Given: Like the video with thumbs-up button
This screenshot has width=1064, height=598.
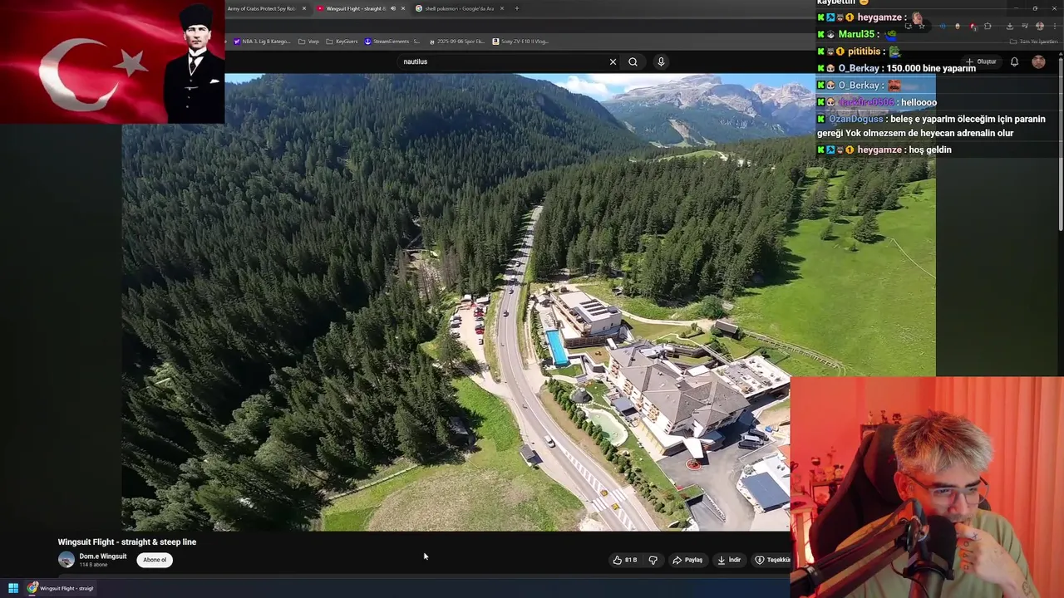Looking at the screenshot, I should 625,560.
